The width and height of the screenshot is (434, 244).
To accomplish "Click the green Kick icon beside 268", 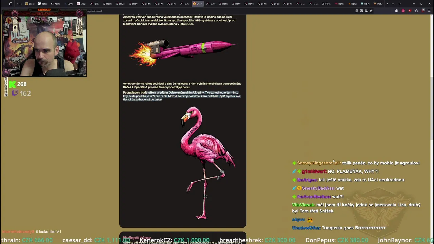I will coord(12,84).
